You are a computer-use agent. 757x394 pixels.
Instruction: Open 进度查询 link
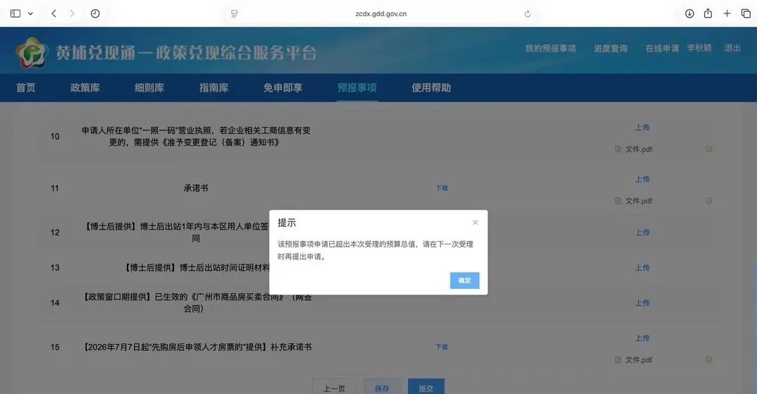point(610,49)
